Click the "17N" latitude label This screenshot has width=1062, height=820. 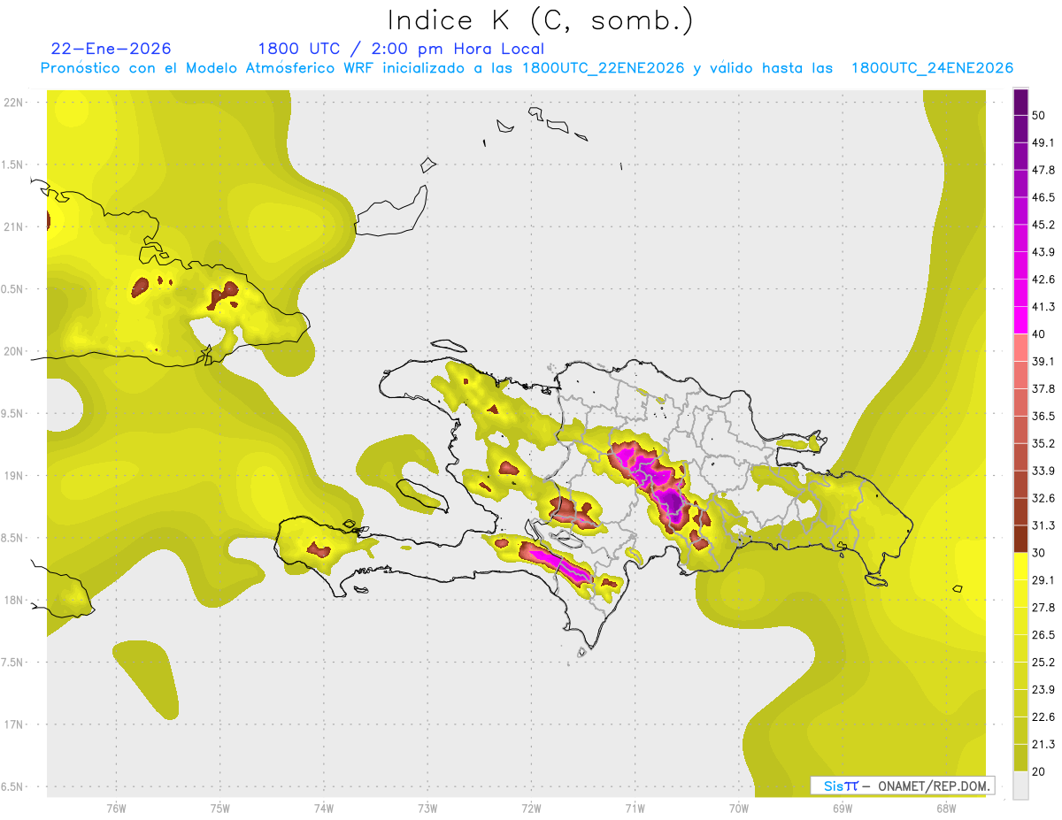click(x=12, y=724)
